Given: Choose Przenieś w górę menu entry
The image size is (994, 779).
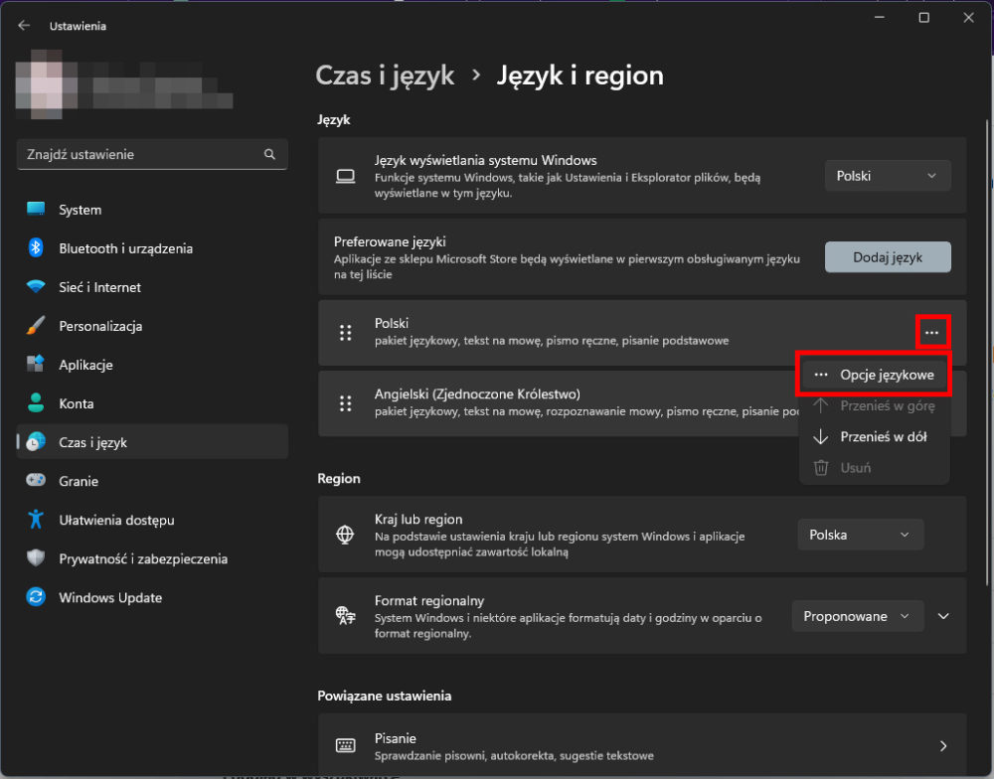Looking at the screenshot, I should (x=874, y=405).
